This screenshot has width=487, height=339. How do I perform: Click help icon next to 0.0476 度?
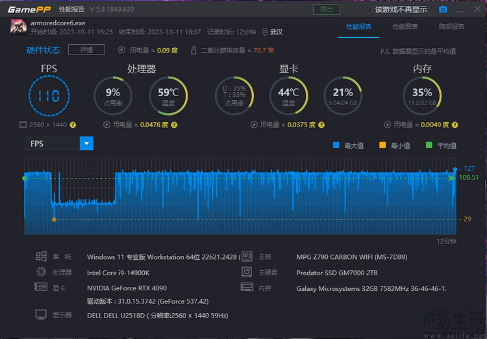click(174, 125)
